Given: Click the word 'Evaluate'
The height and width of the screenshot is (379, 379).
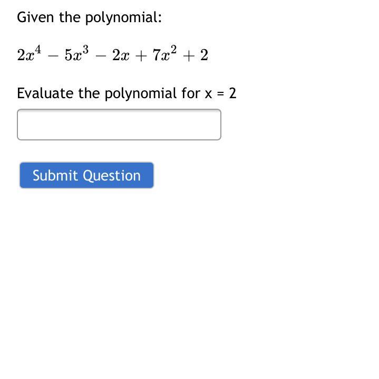Looking at the screenshot, I should [x=45, y=93].
